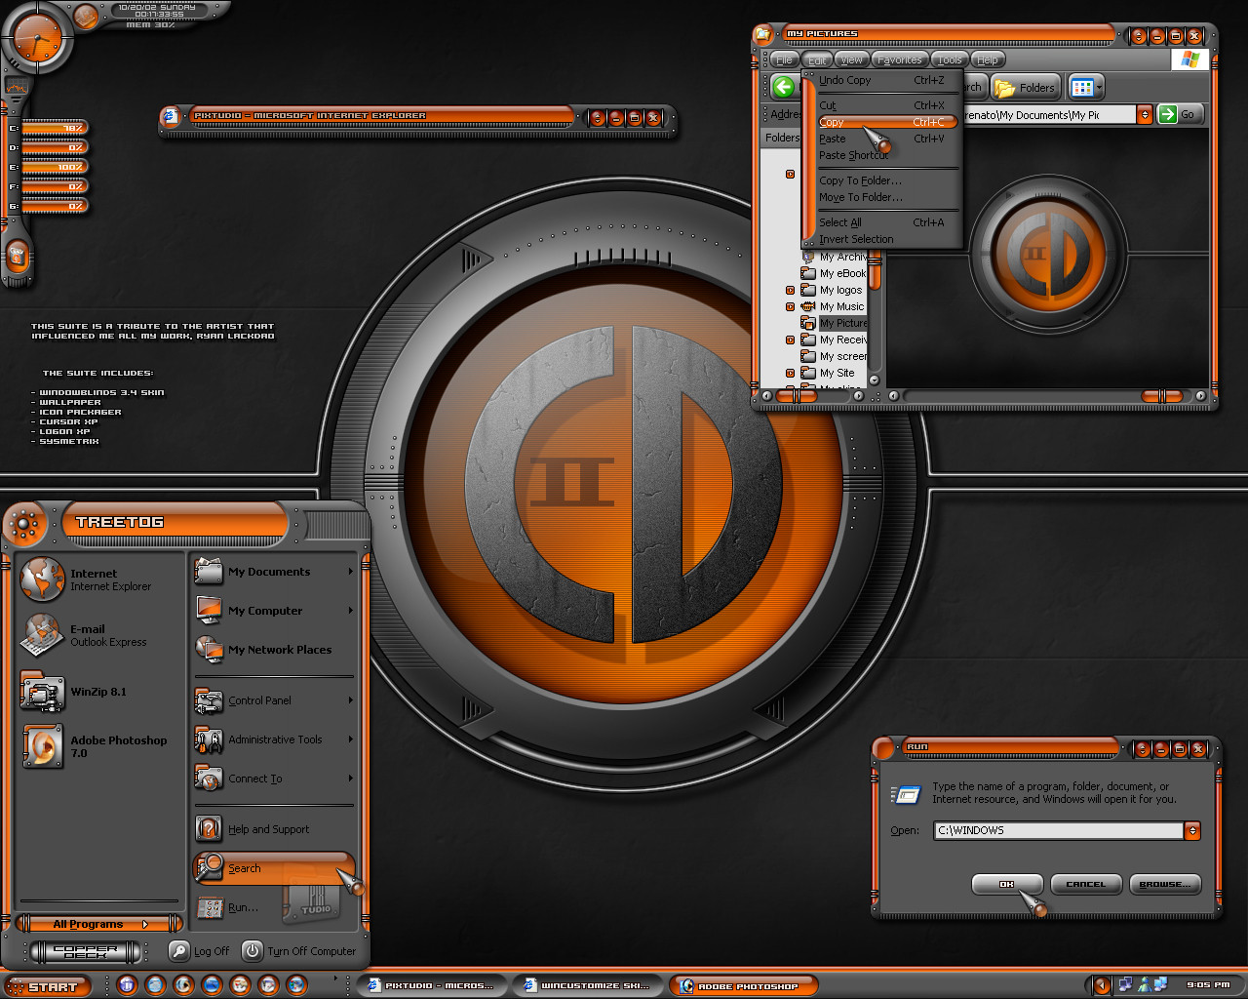This screenshot has height=999, width=1248.
Task: Toggle the Folders pane in My Pictures
Action: pos(1025,88)
